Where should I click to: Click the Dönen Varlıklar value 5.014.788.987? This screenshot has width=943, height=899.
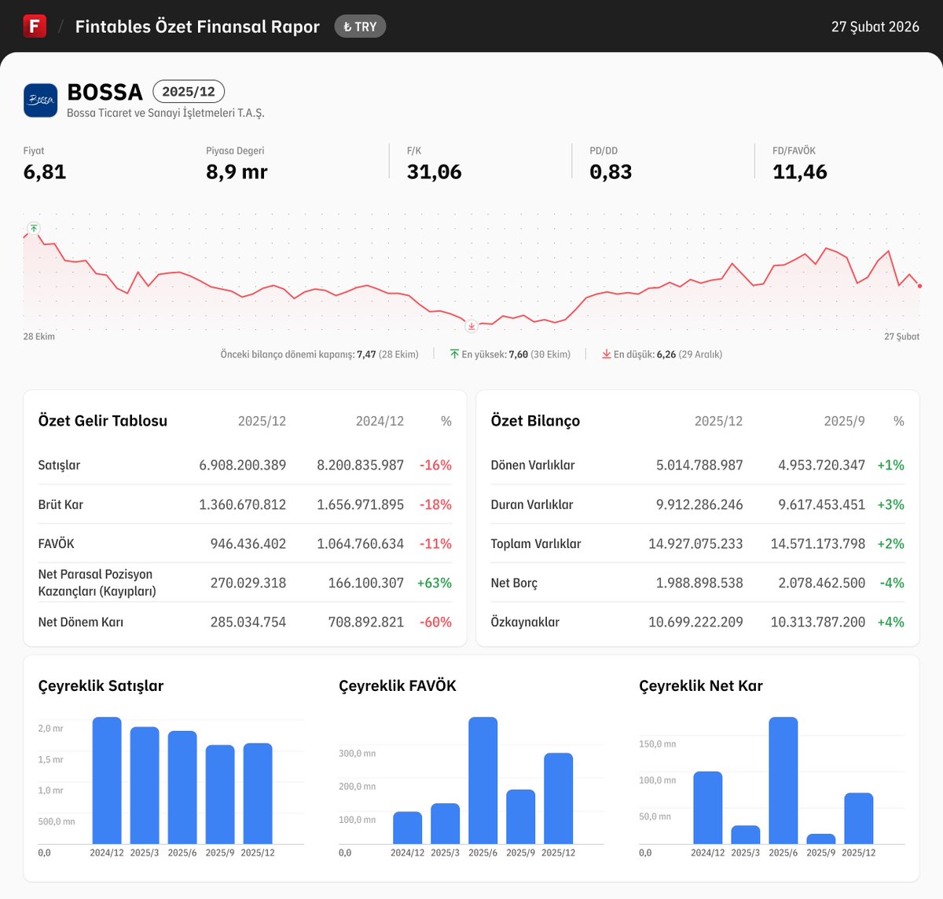click(x=699, y=465)
